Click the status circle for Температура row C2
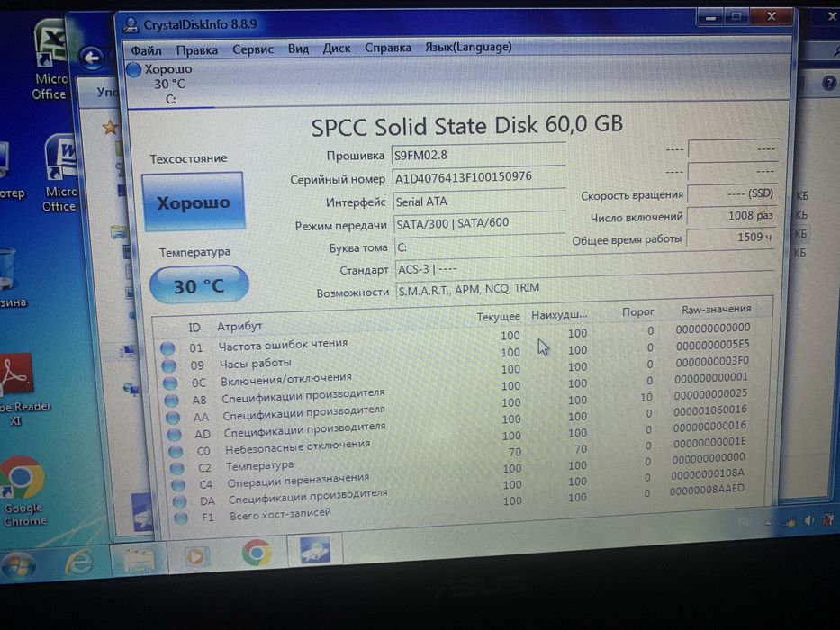The width and height of the screenshot is (840, 630). point(176,468)
